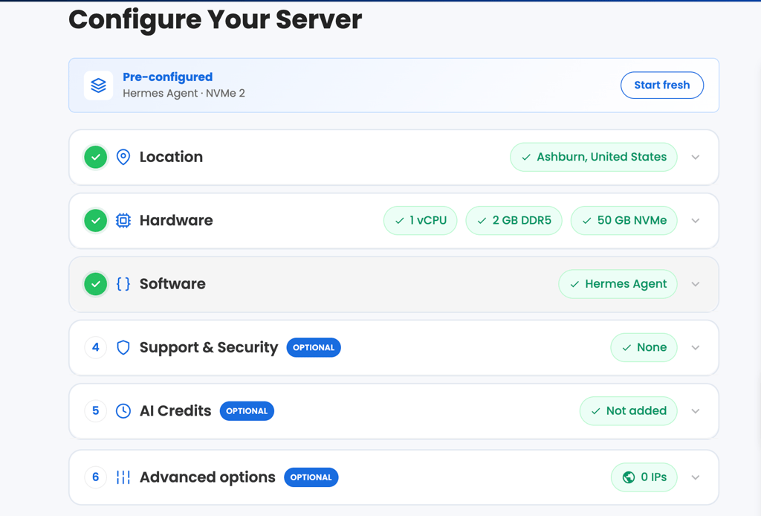Image resolution: width=761 pixels, height=516 pixels.
Task: Click the Hardware section title
Action: 176,220
